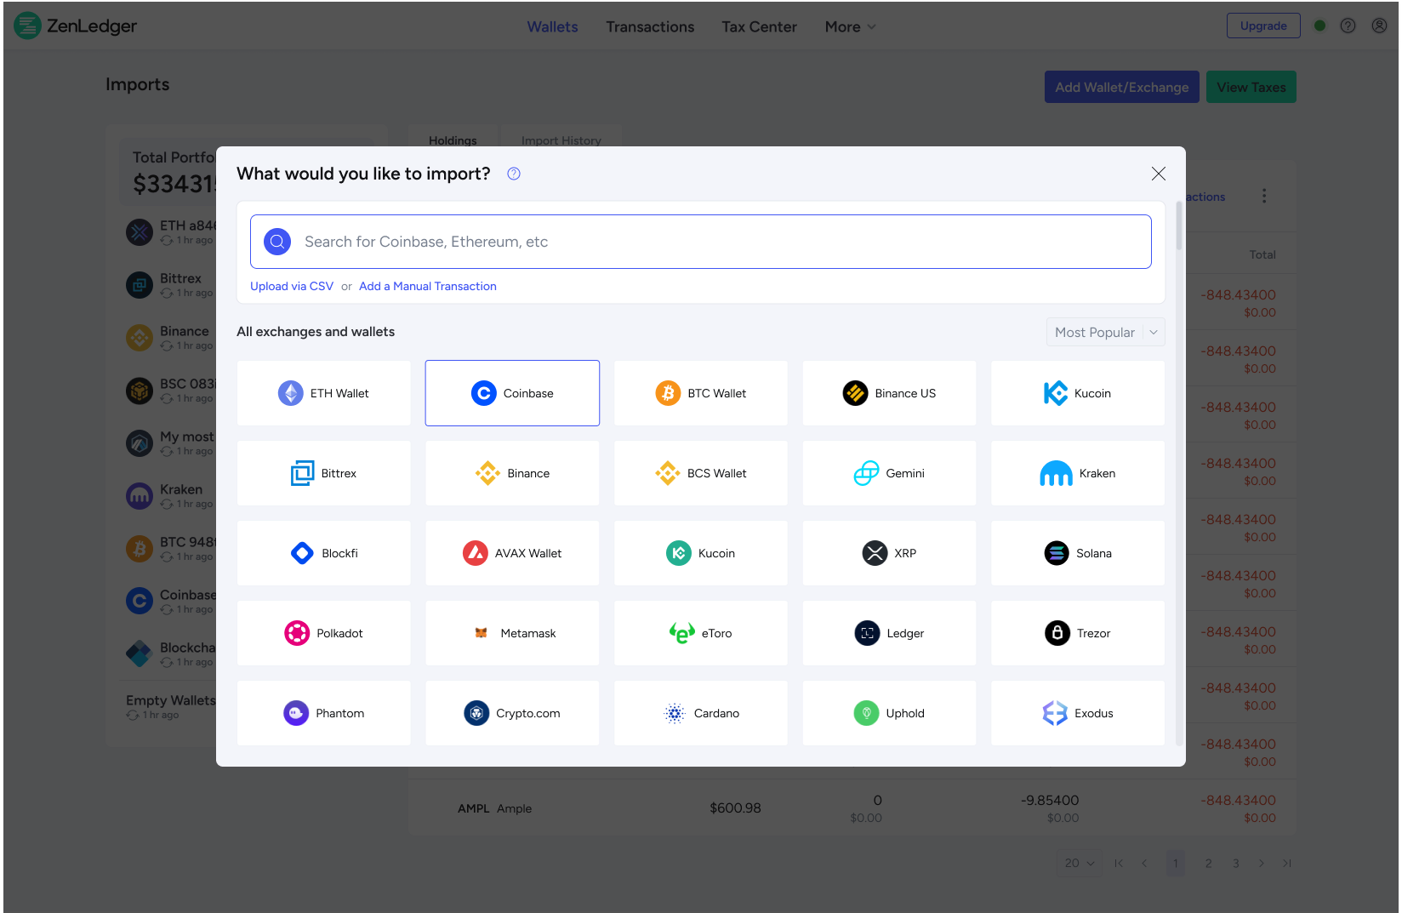Screen dimensions: 1402x913
Task: Open the Most Popular sort dropdown
Action: tap(1104, 333)
